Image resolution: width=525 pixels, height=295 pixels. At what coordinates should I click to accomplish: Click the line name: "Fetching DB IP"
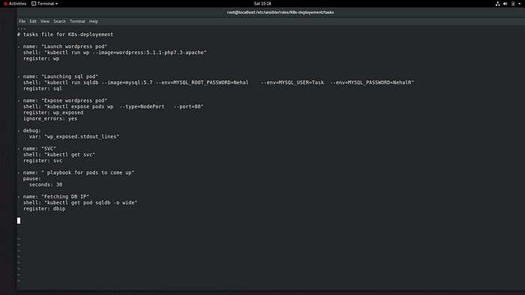click(x=53, y=197)
